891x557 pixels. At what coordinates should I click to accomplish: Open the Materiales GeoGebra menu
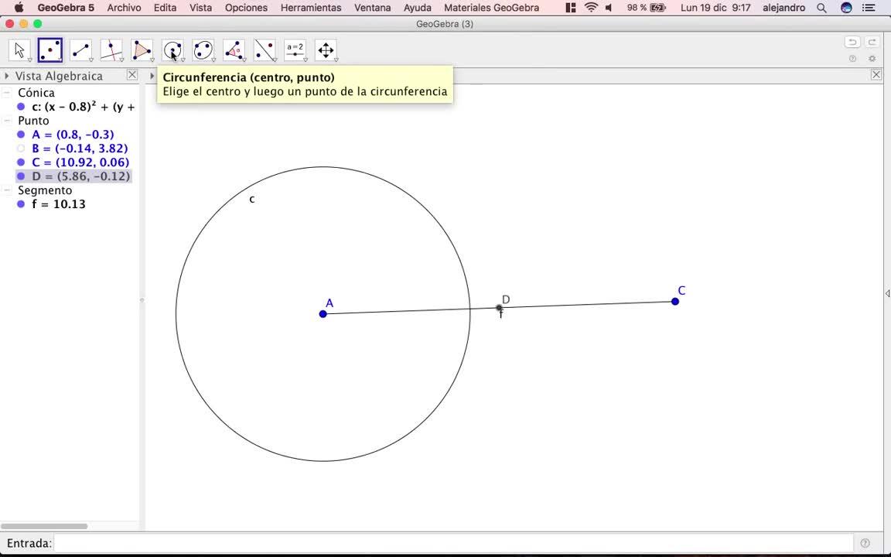click(492, 8)
